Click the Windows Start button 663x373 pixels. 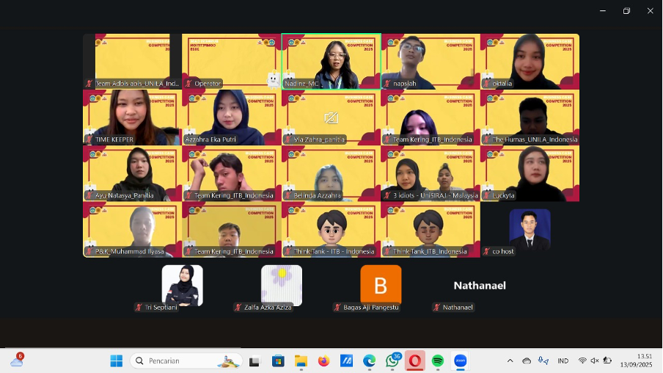(116, 361)
